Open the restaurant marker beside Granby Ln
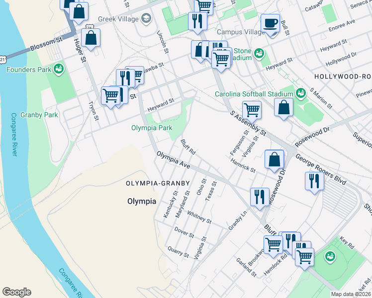372x298 pixels. click(260, 198)
